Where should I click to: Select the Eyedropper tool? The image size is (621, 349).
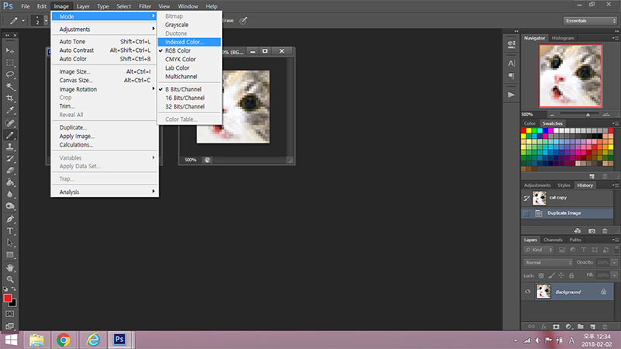pyautogui.click(x=10, y=110)
